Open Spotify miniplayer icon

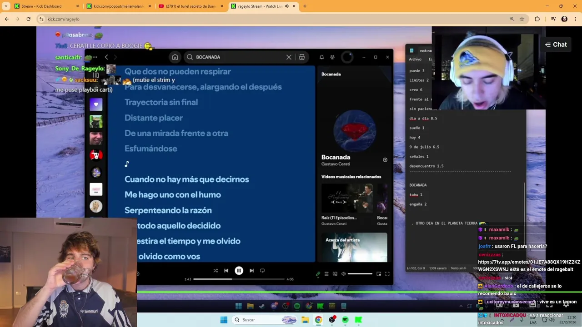379,274
